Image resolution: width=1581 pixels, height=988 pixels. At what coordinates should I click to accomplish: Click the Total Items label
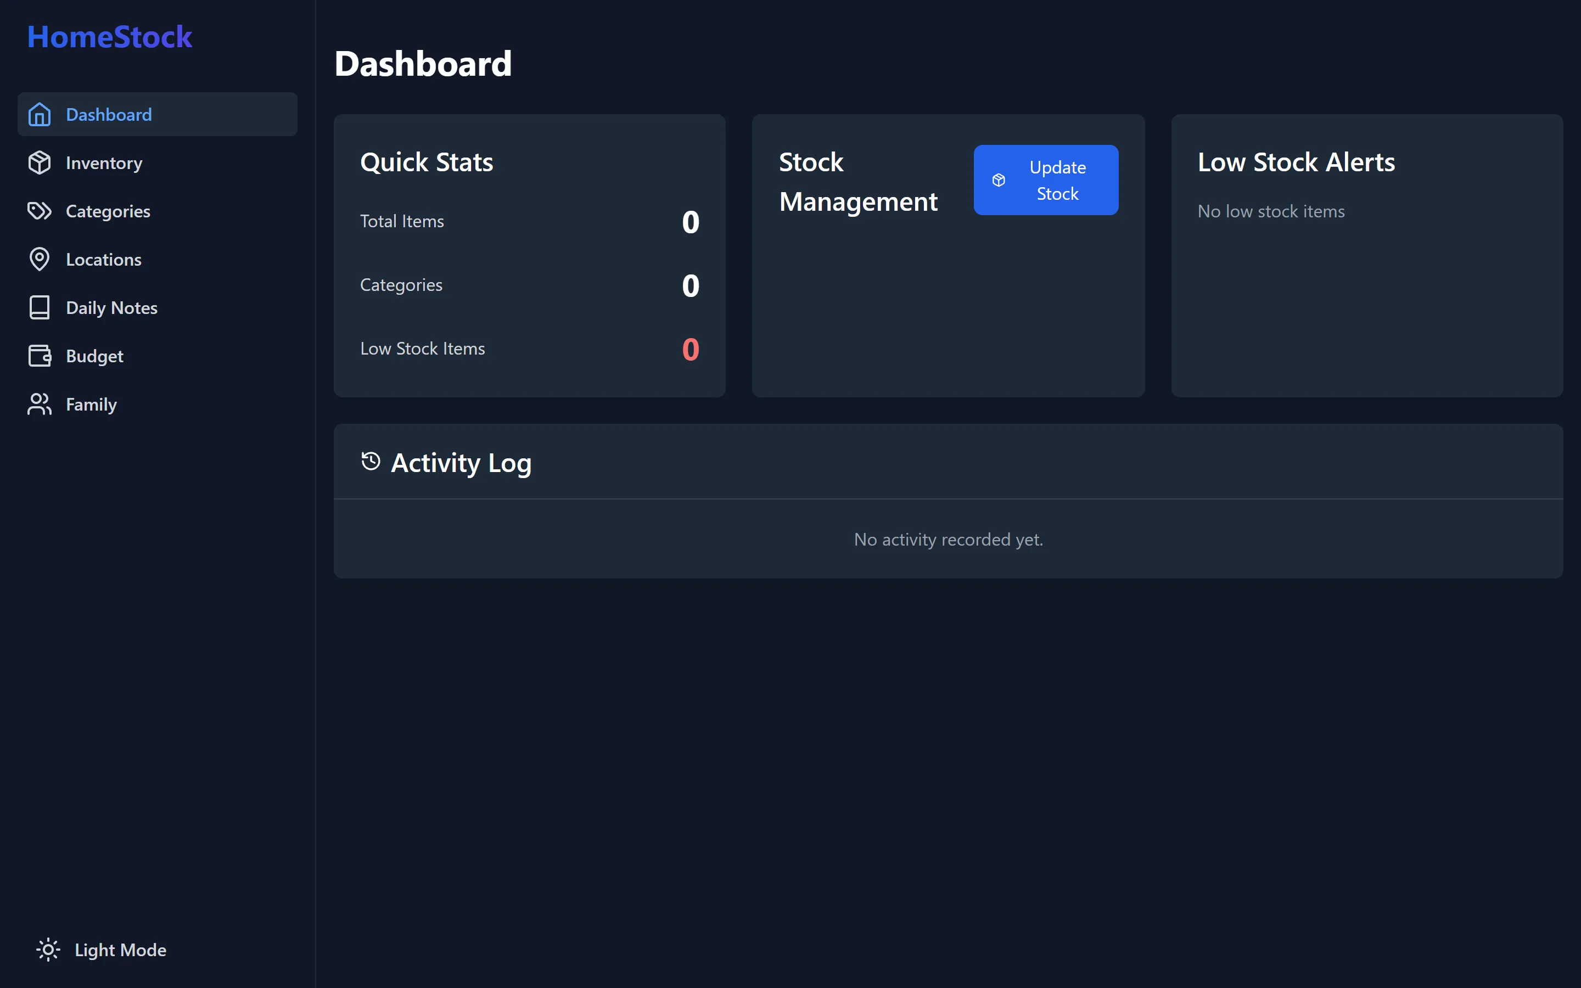402,222
